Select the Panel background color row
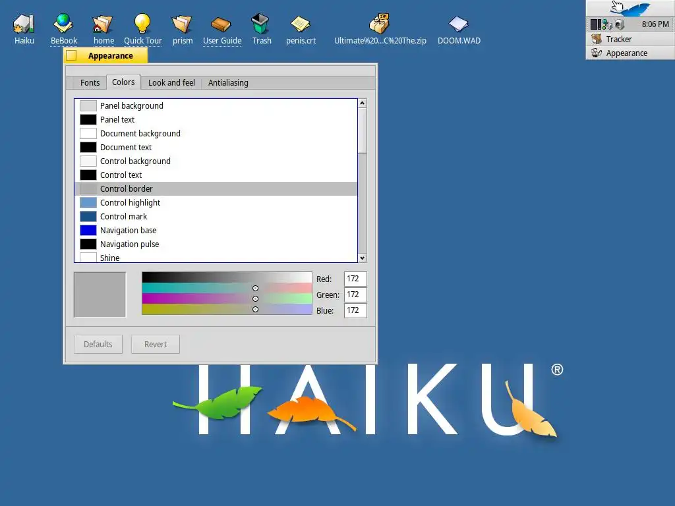The height and width of the screenshot is (506, 675). [216, 106]
